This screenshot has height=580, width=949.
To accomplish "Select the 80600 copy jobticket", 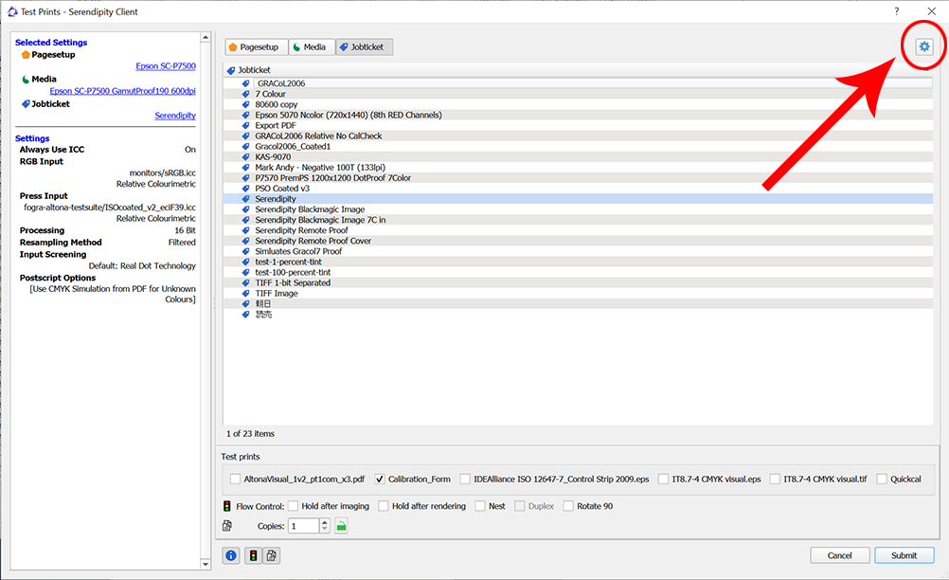I will (578, 104).
